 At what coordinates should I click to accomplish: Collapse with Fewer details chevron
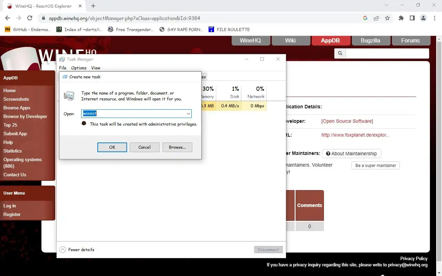[63, 250]
